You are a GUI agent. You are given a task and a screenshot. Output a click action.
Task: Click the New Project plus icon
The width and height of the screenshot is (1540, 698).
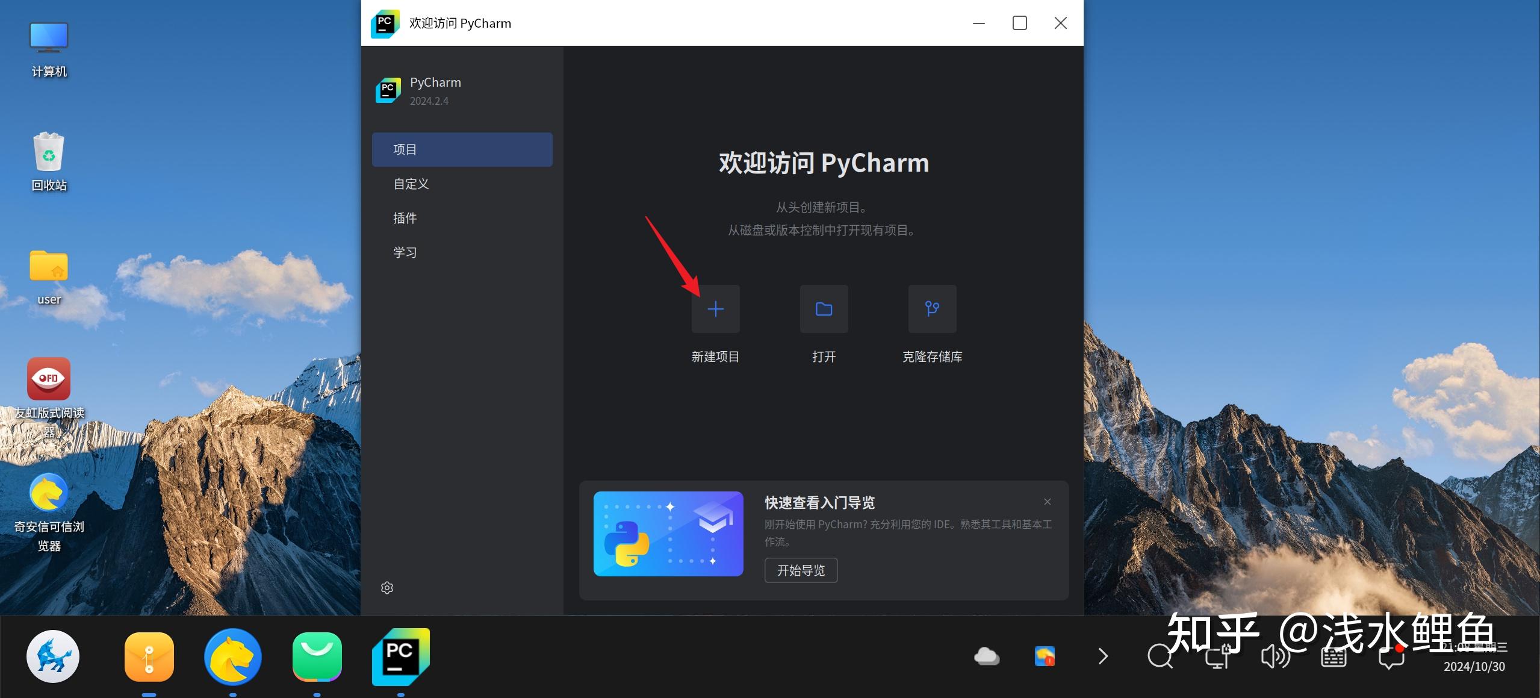pos(715,309)
